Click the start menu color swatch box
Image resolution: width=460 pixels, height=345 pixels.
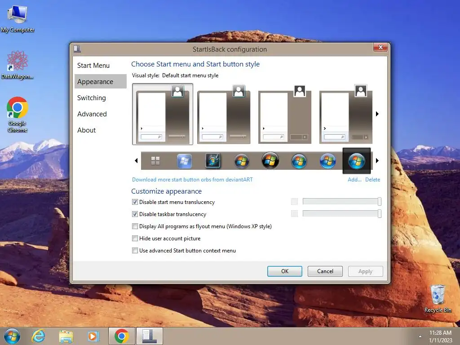tap(294, 202)
